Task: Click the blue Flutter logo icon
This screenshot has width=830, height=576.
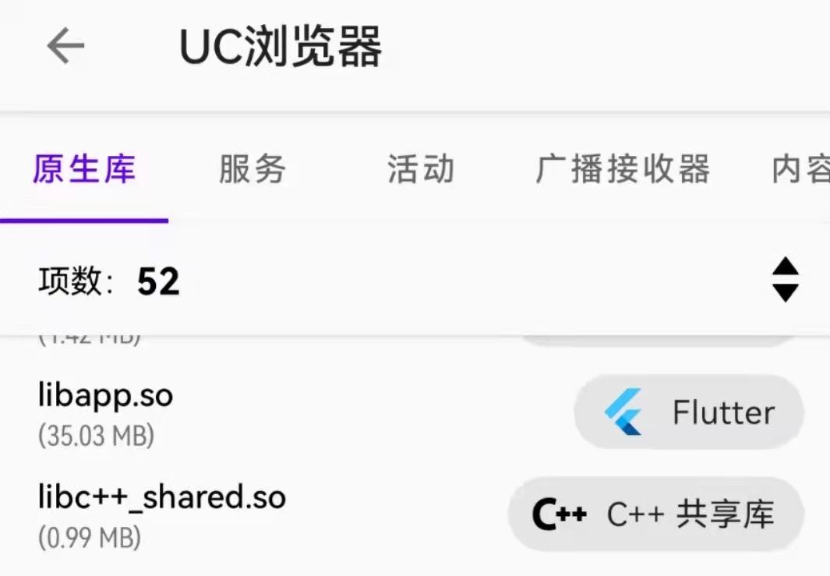Action: click(623, 412)
